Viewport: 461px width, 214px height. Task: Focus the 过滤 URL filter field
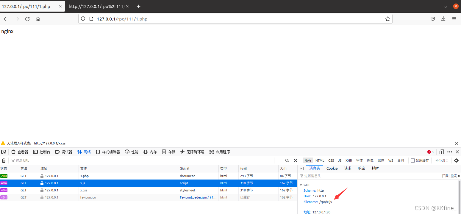click(141, 160)
